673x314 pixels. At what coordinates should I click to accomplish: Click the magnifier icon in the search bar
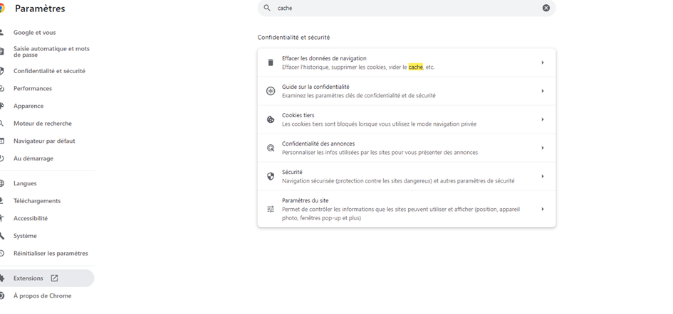pyautogui.click(x=267, y=8)
